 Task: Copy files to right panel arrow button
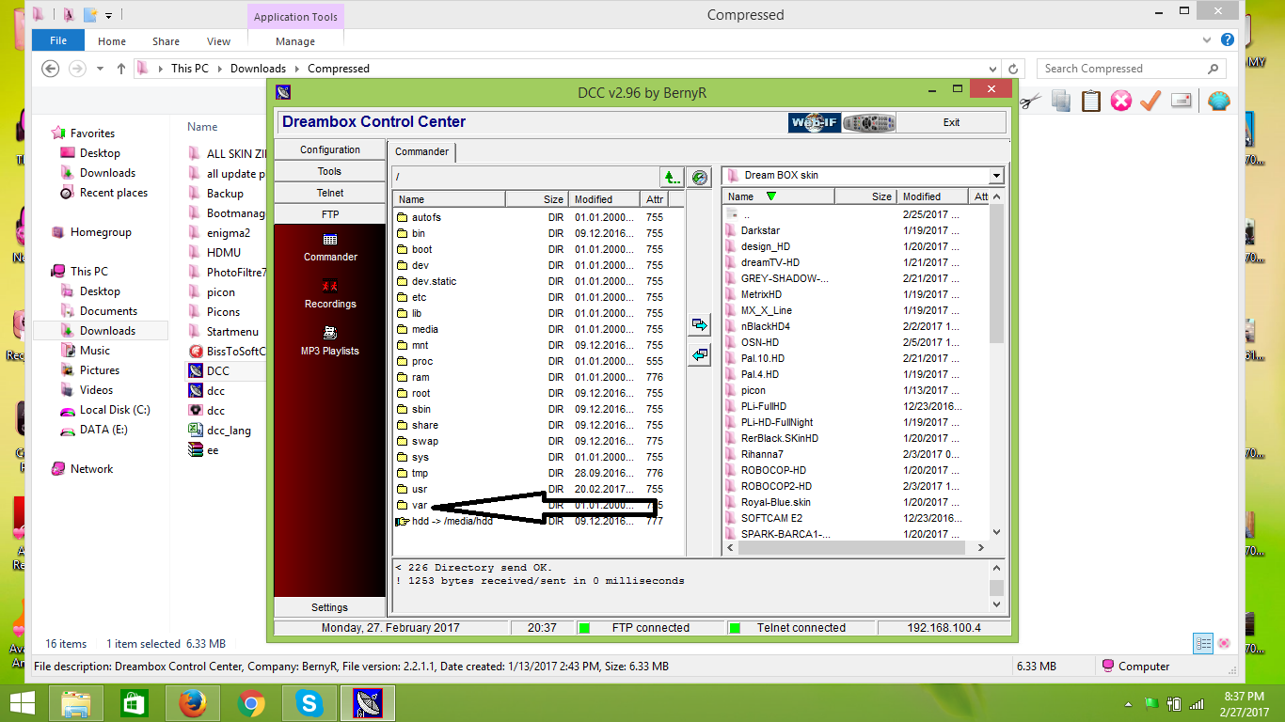[699, 324]
